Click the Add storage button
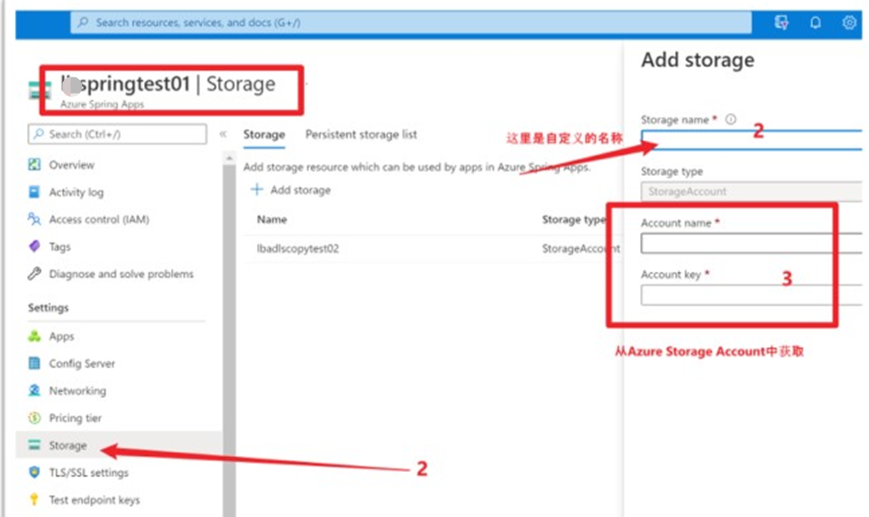This screenshot has width=869, height=517. [x=291, y=190]
